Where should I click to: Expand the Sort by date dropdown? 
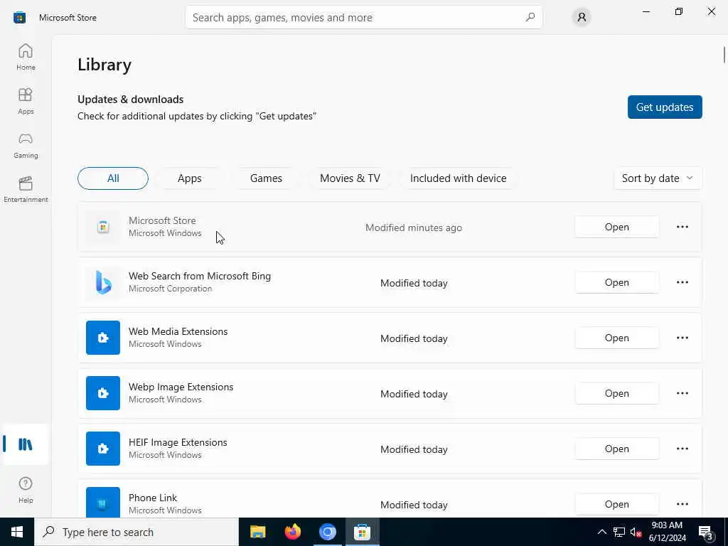coord(658,178)
